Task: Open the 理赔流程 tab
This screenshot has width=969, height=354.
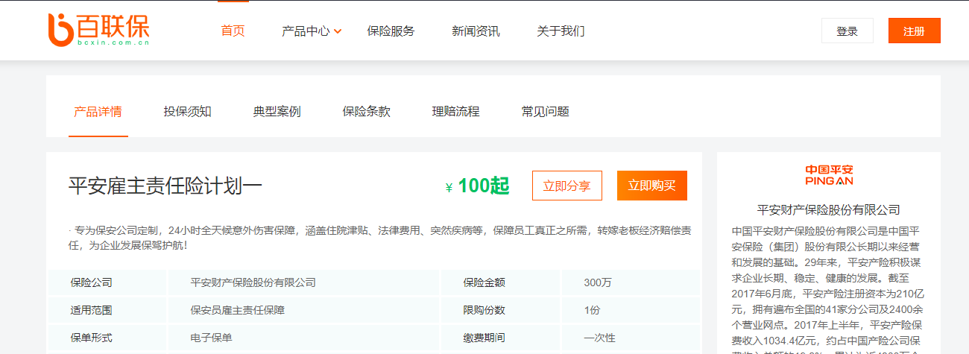Action: click(456, 112)
